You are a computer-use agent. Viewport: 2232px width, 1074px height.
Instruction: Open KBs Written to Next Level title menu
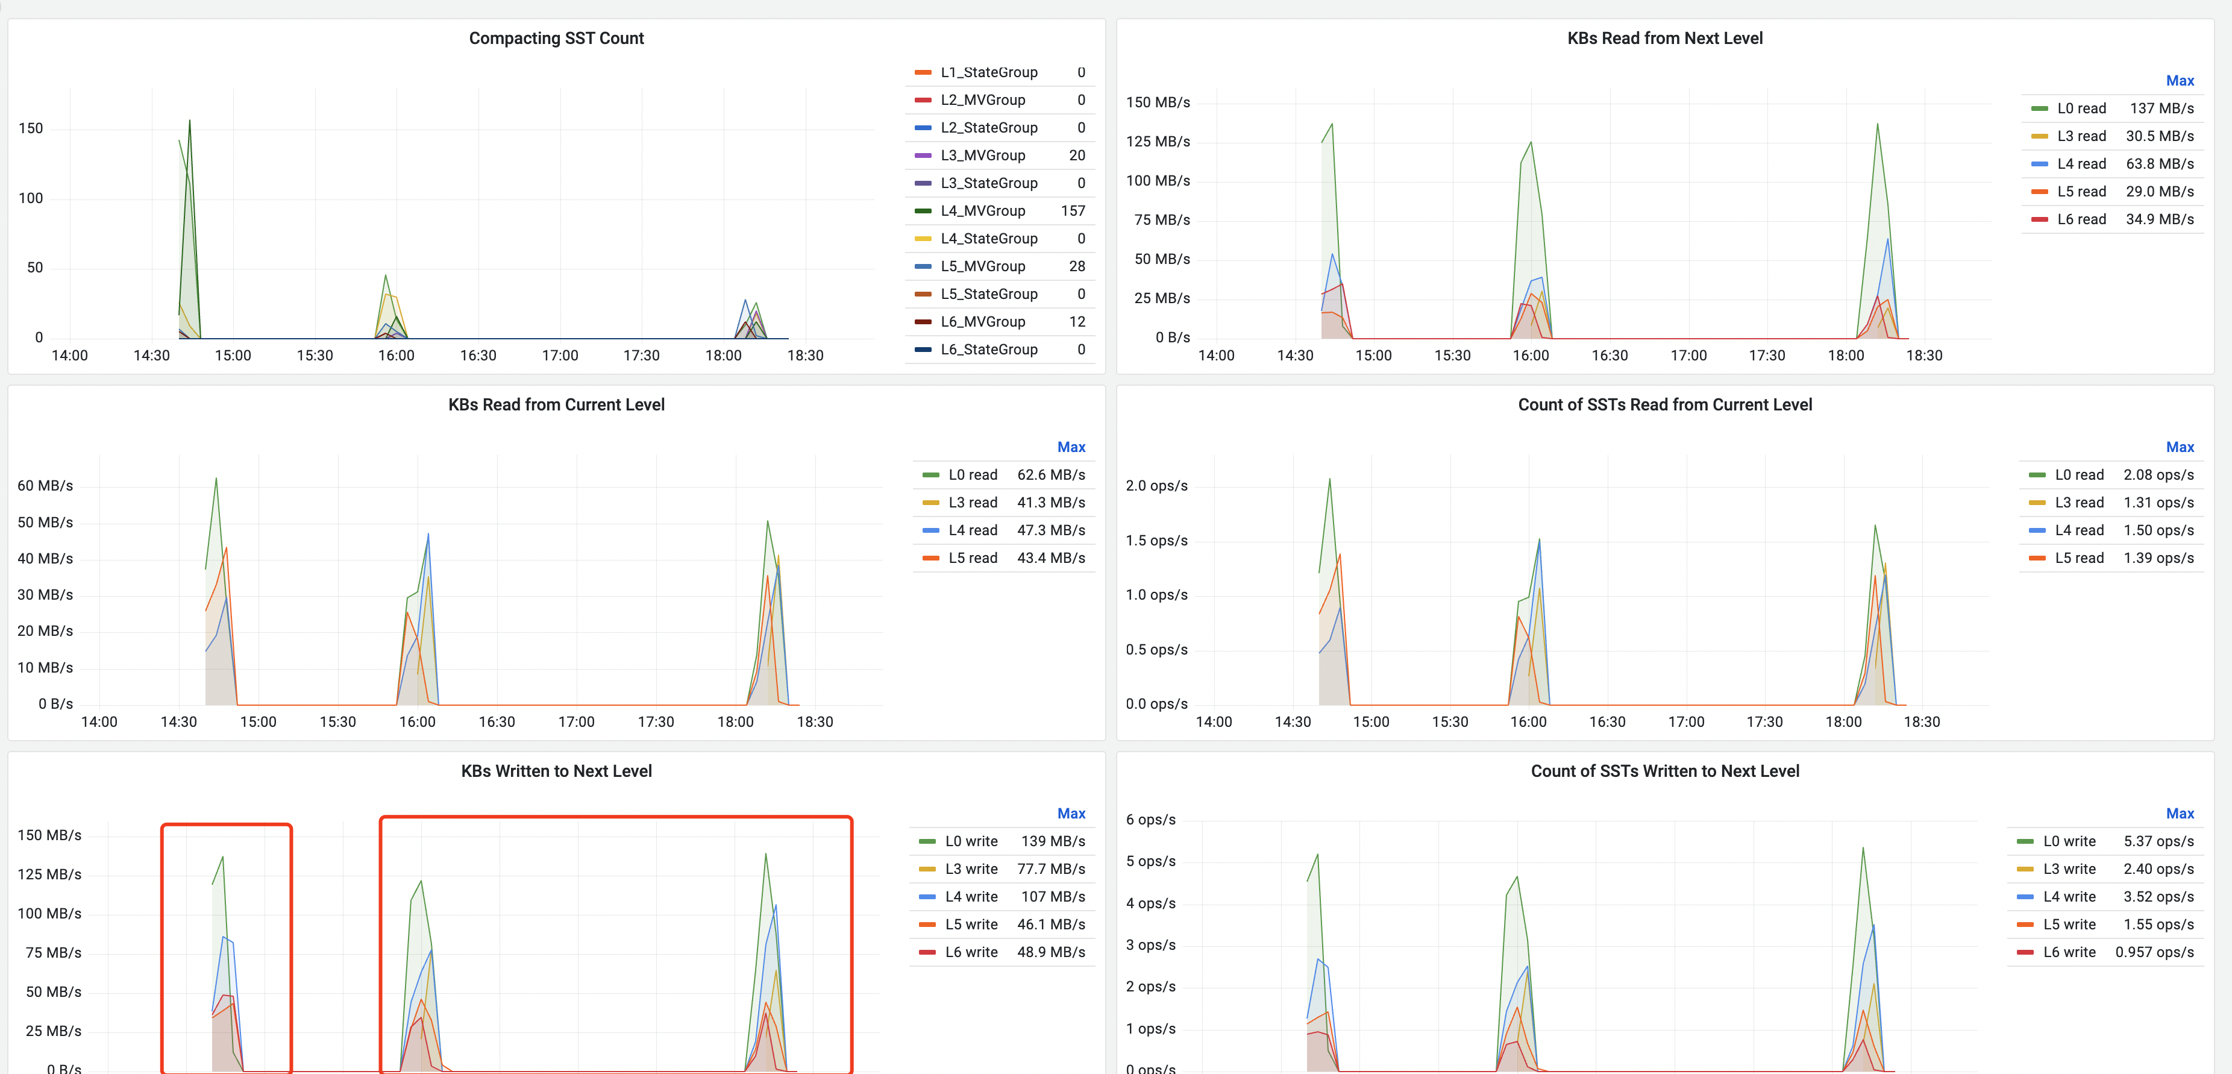click(x=556, y=771)
